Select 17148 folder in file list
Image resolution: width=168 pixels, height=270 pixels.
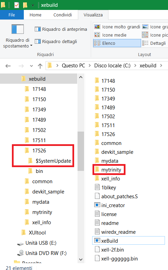pos(105,81)
